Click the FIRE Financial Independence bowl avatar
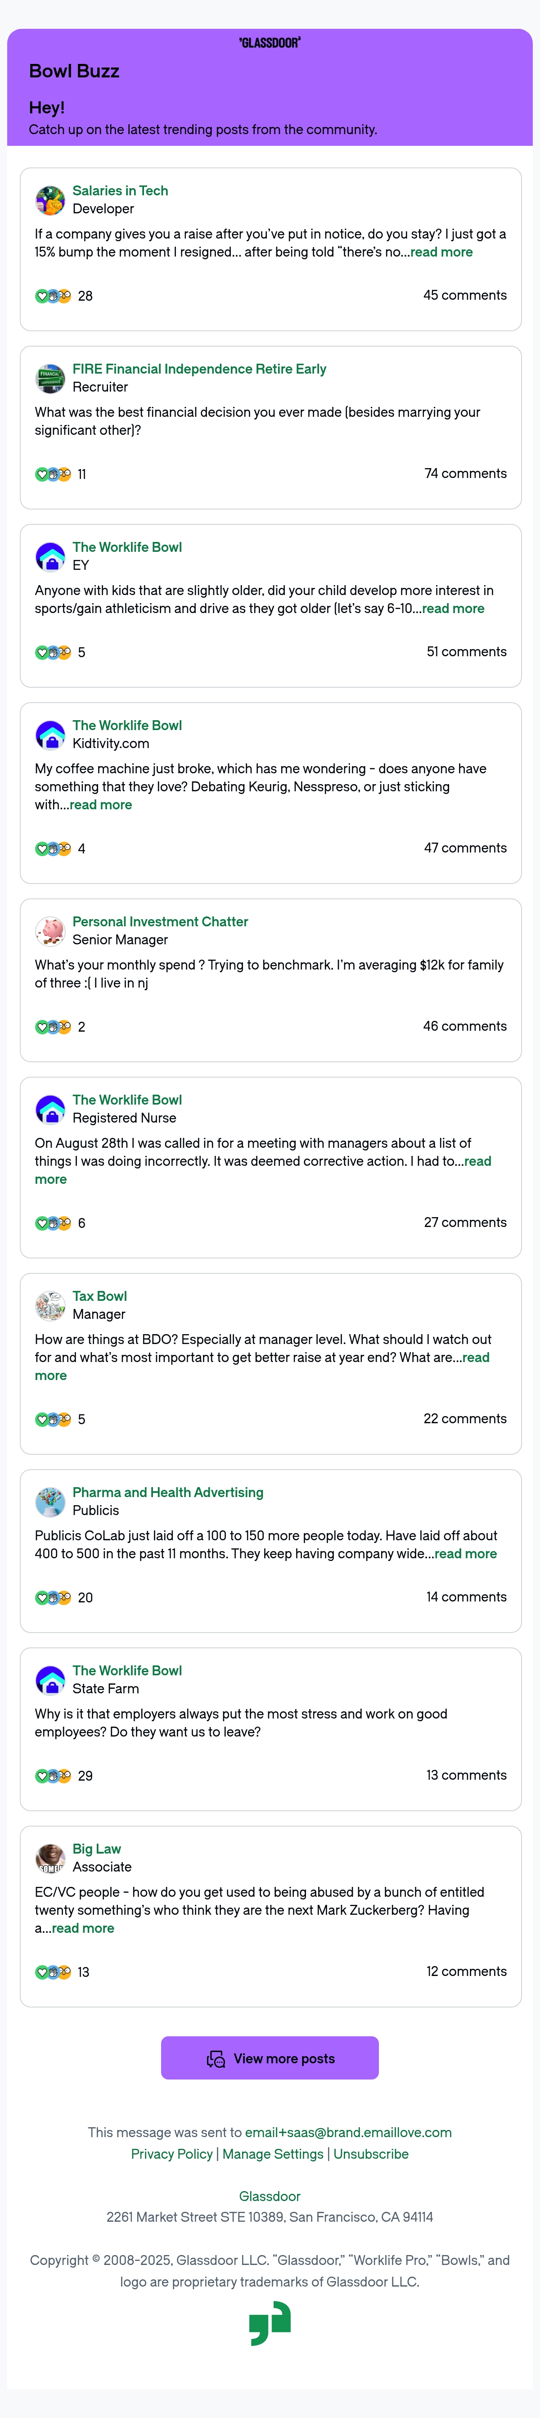 point(50,378)
